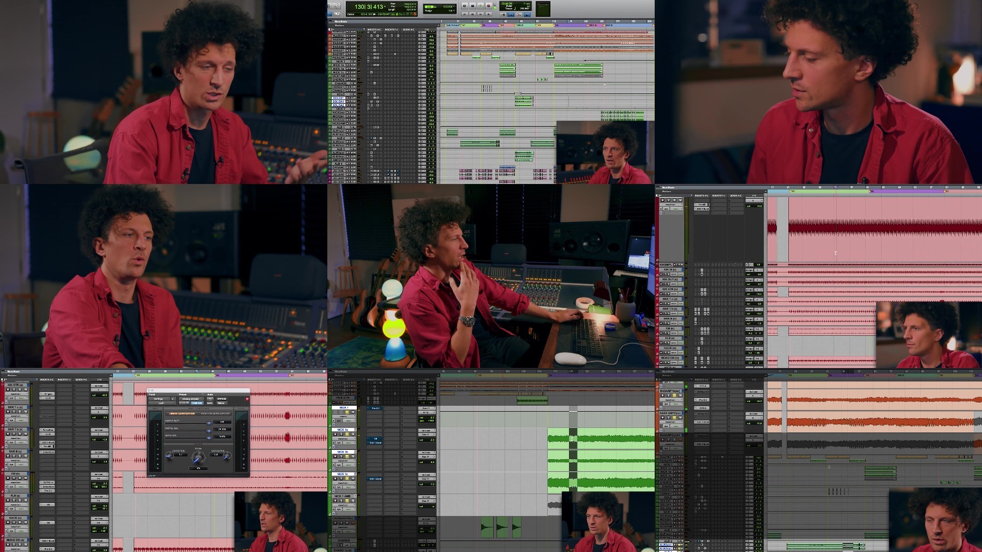Click the Native button in the Lo-Fi plugin

click(221, 403)
